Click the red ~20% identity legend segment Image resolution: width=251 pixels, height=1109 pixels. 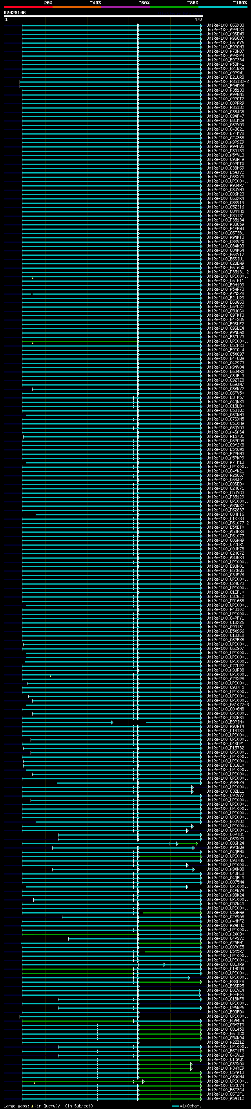28,7
